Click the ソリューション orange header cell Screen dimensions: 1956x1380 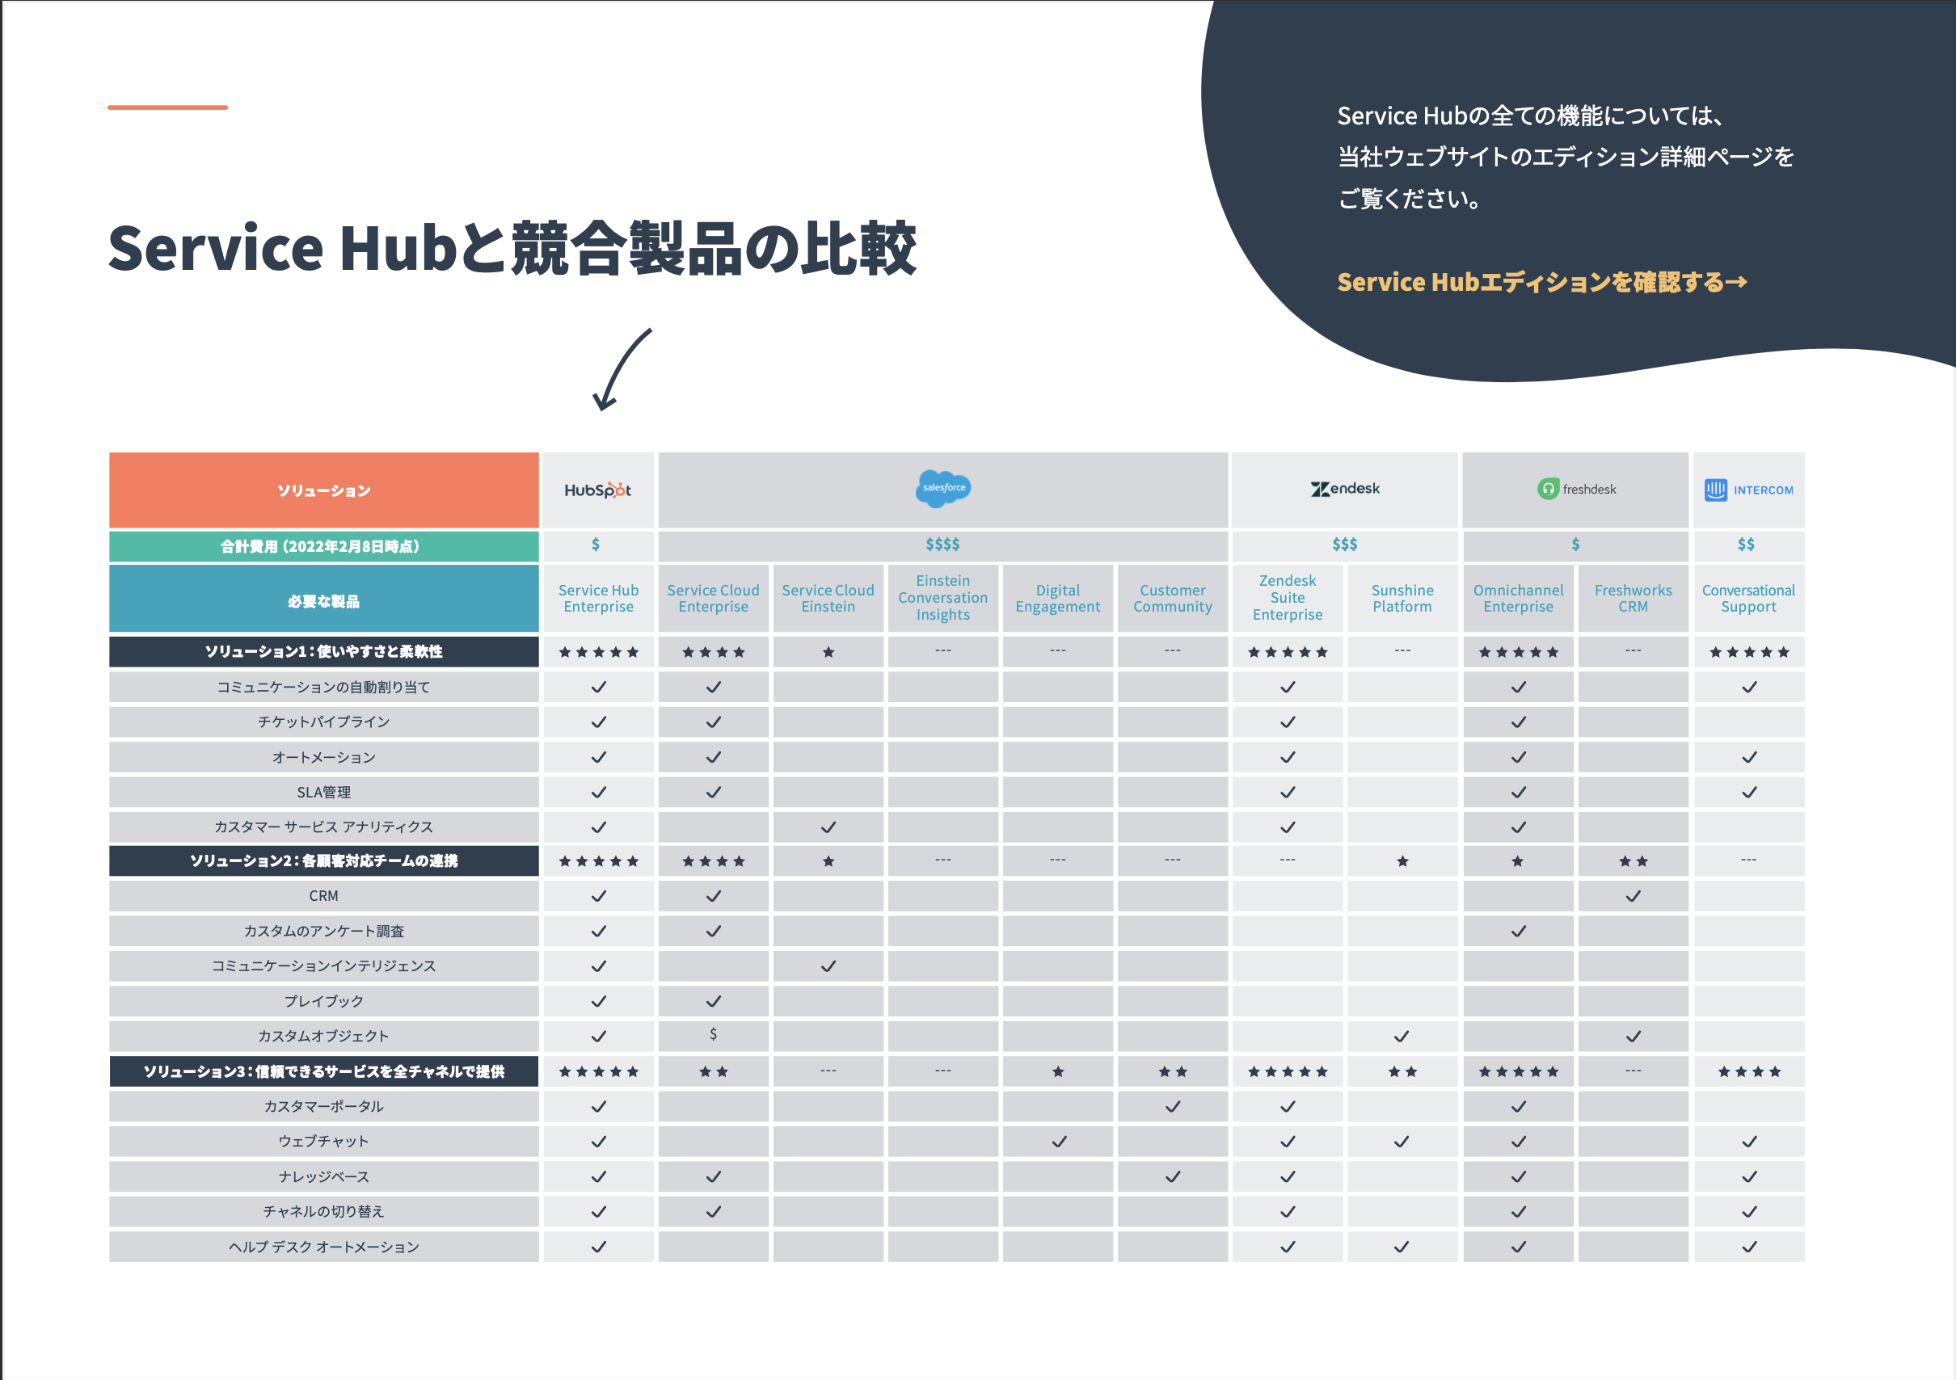tap(324, 490)
